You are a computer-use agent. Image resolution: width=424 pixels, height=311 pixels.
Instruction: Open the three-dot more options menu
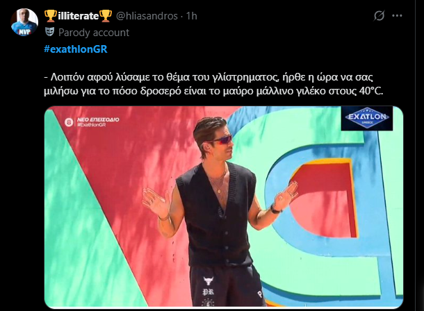pyautogui.click(x=397, y=16)
